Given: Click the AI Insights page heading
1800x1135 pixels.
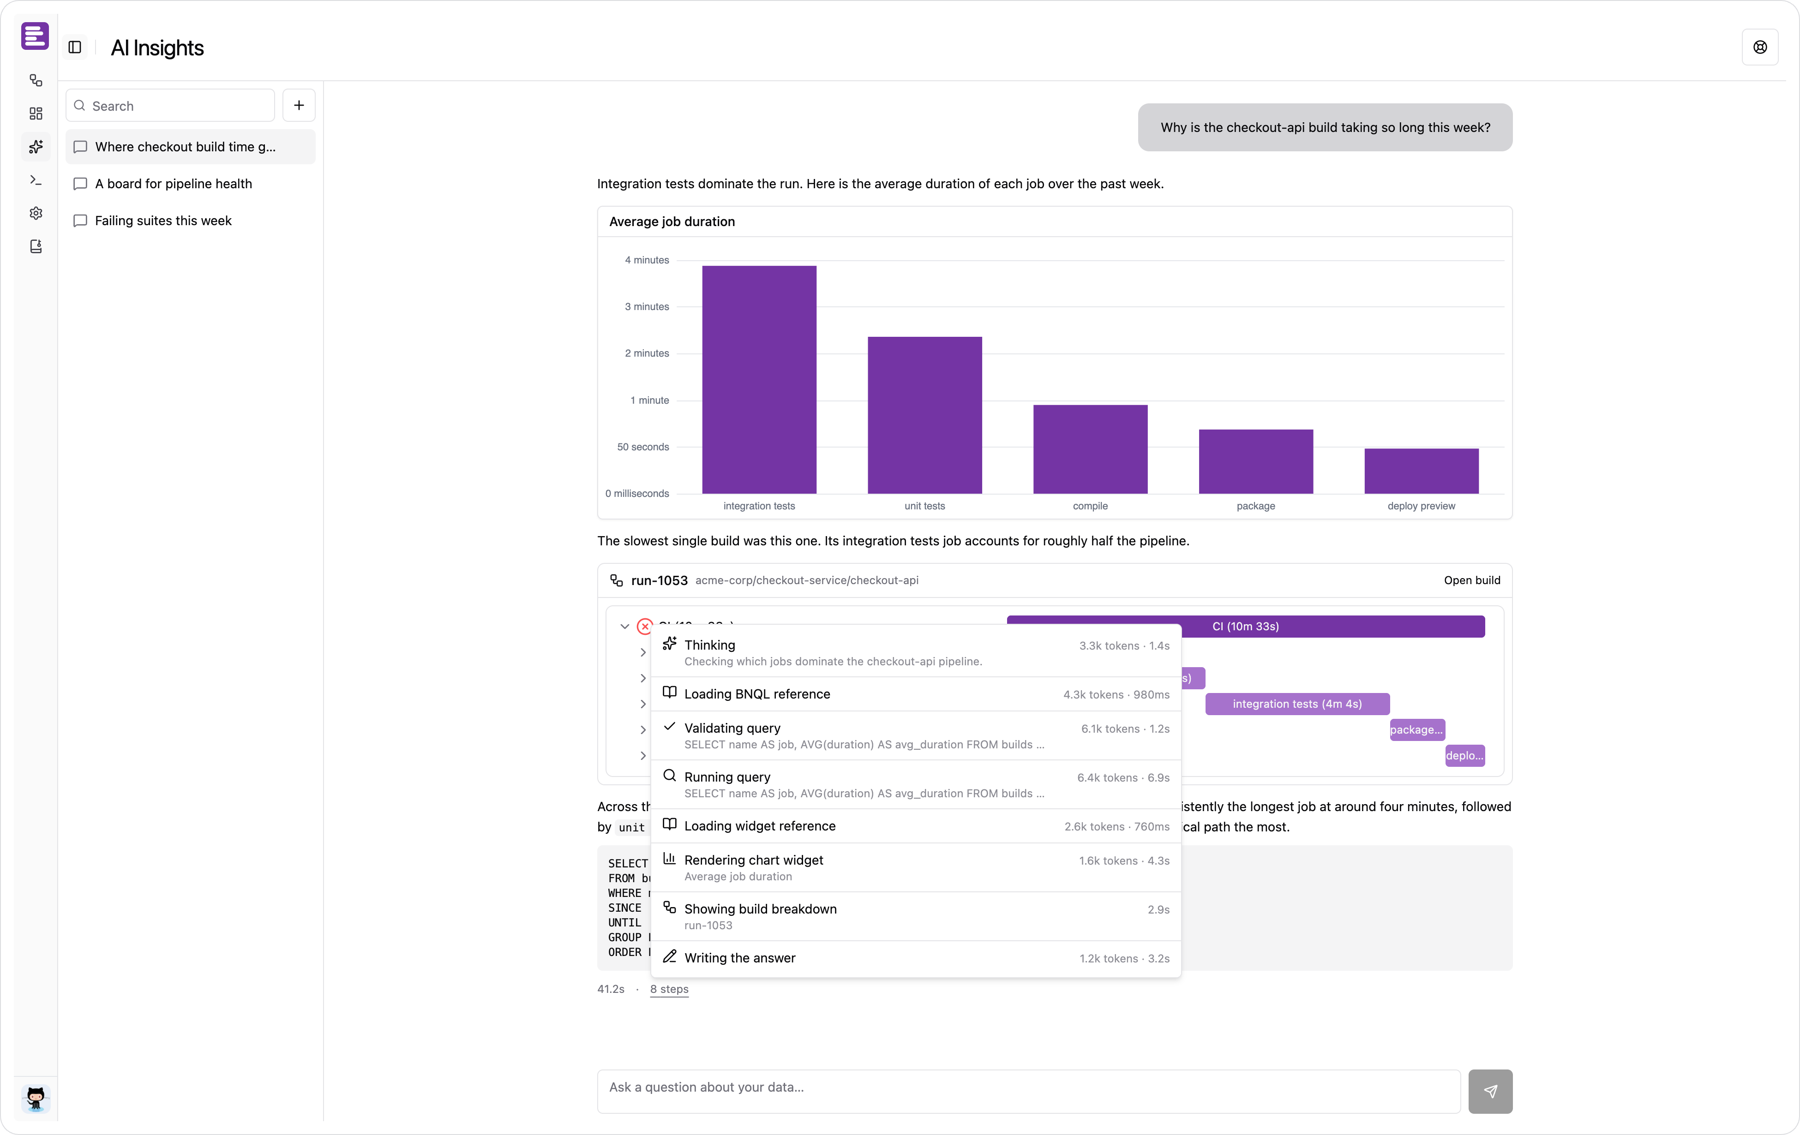Looking at the screenshot, I should [157, 47].
